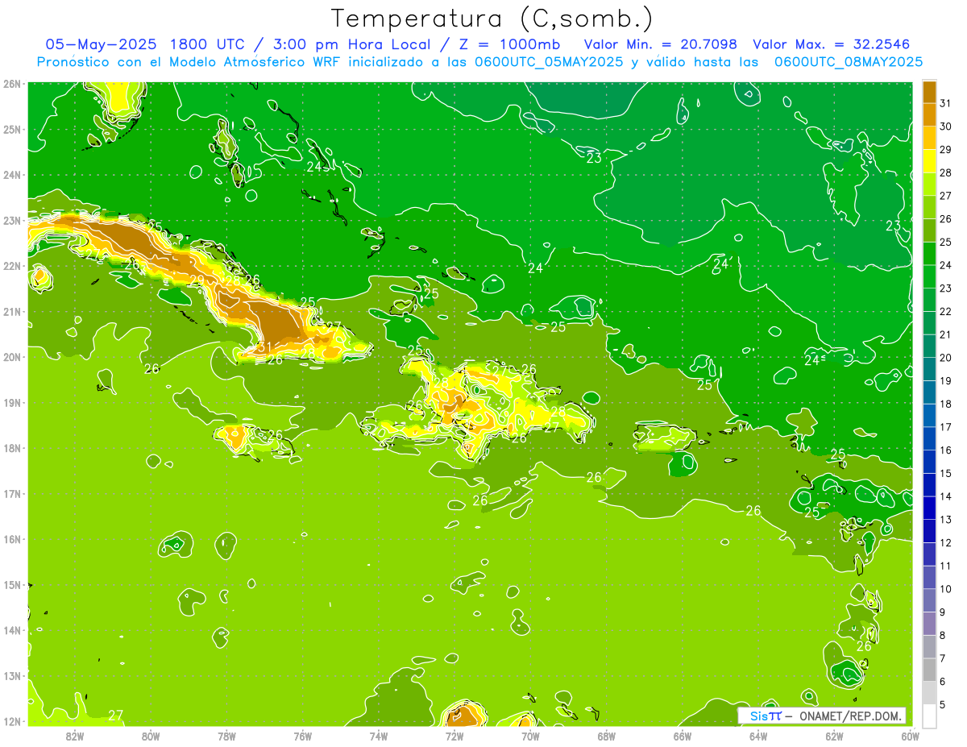Click the 76W longitude axis label
Image resolution: width=967 pixels, height=747 pixels.
(303, 736)
